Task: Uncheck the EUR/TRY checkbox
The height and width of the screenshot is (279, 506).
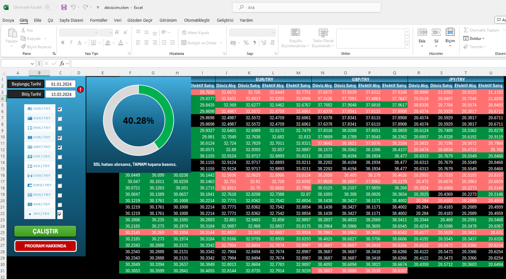Action: click(60, 138)
